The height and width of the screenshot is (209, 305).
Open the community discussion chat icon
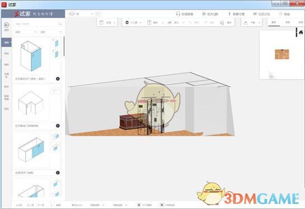255,14
